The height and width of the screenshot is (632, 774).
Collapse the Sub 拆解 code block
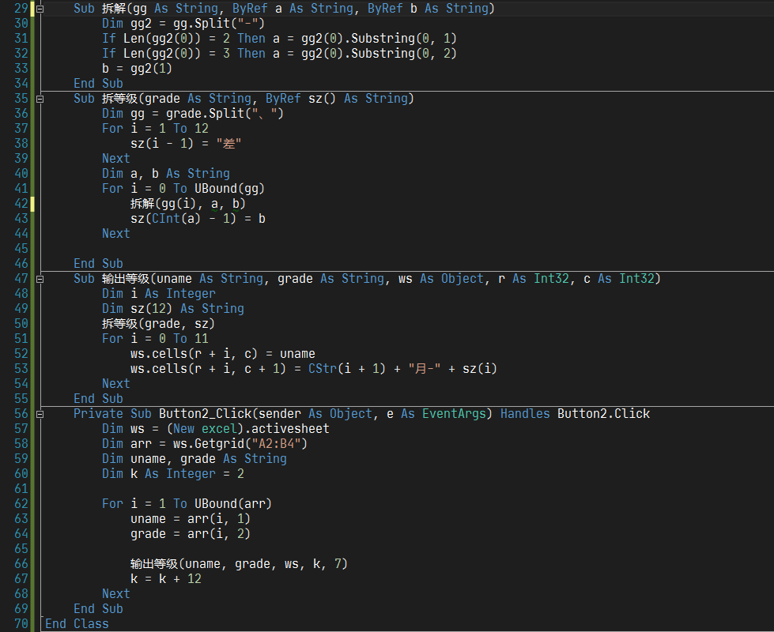[40, 9]
